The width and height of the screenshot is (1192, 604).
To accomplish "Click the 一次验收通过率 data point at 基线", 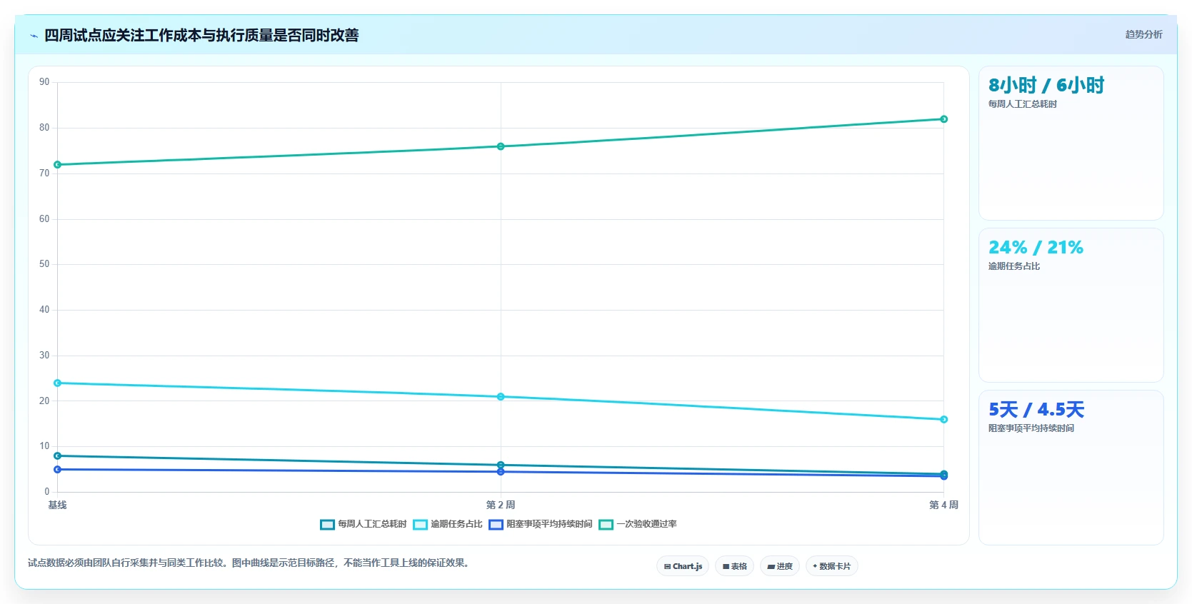I will [58, 165].
